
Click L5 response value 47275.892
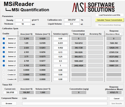click(114, 57)
